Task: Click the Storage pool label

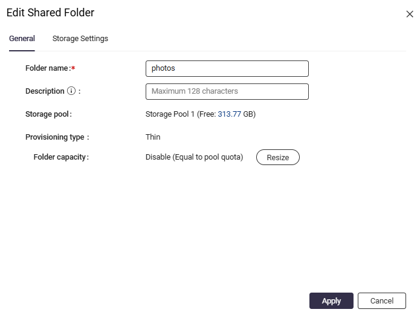Action: pos(48,114)
